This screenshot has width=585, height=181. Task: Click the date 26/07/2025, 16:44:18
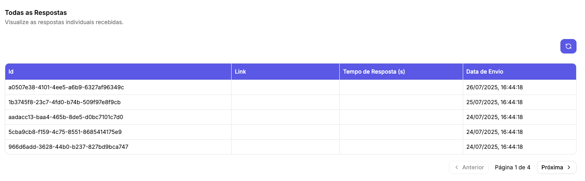tap(494, 87)
